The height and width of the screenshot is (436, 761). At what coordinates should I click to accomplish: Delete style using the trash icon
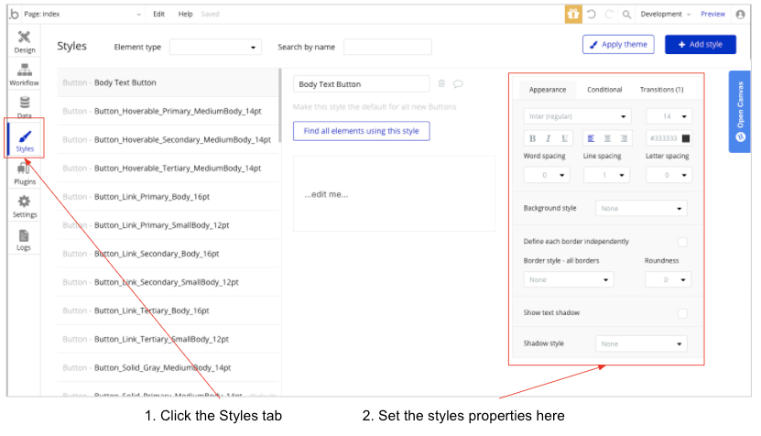point(441,83)
